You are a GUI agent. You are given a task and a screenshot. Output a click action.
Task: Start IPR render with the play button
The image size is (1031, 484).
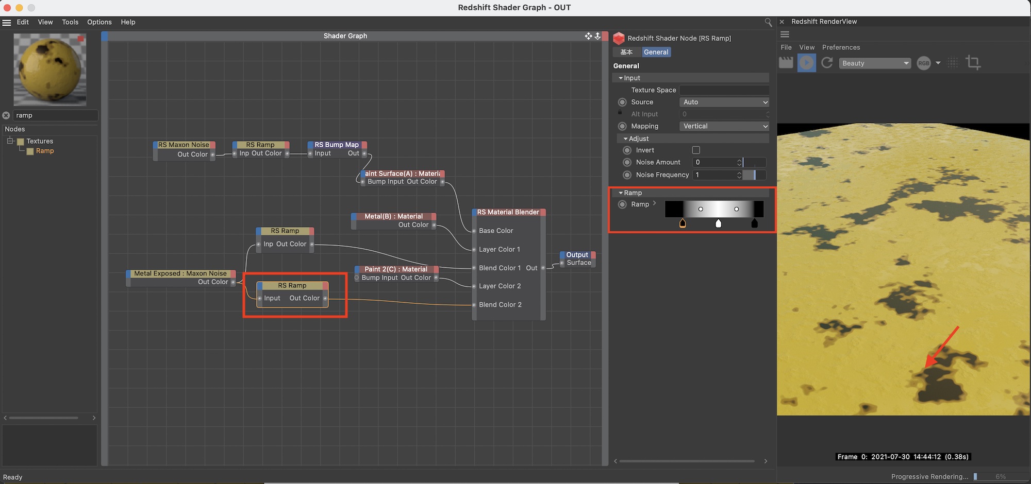tap(807, 63)
